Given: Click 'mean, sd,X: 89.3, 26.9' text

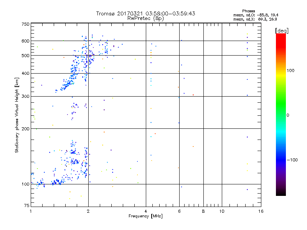Looking at the screenshot, I should 255,19.
